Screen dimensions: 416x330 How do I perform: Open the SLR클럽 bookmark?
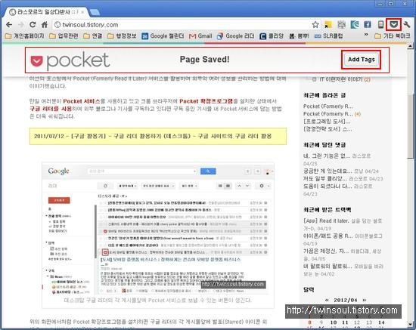pos(328,36)
